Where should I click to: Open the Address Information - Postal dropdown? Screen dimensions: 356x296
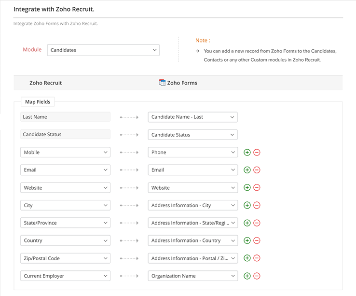click(193, 258)
